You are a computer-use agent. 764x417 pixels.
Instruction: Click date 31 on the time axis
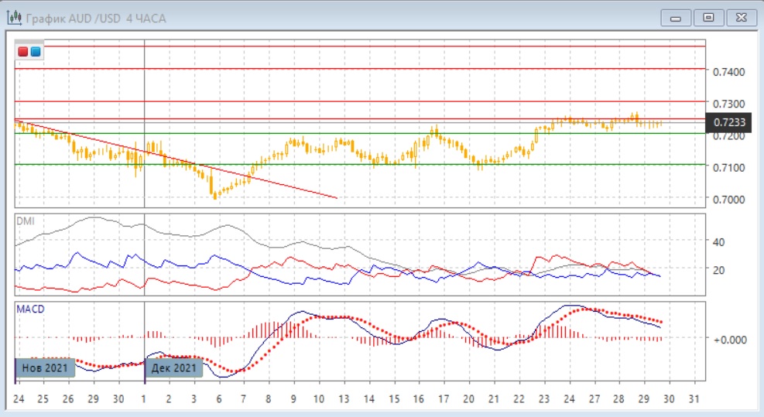pos(693,399)
